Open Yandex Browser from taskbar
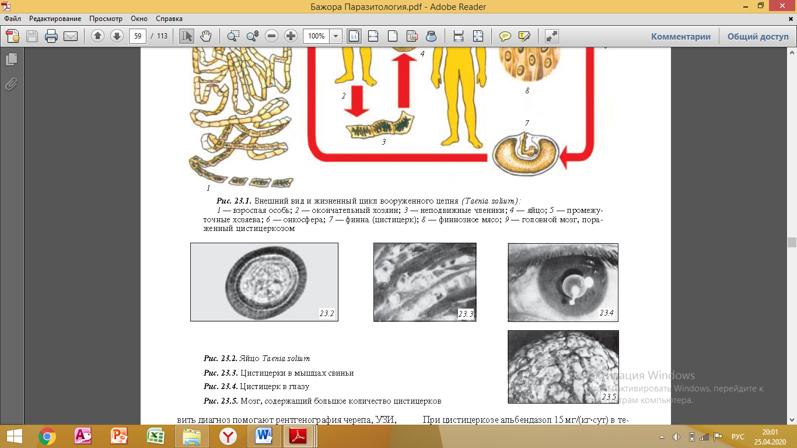This screenshot has height=448, width=797. point(228,436)
